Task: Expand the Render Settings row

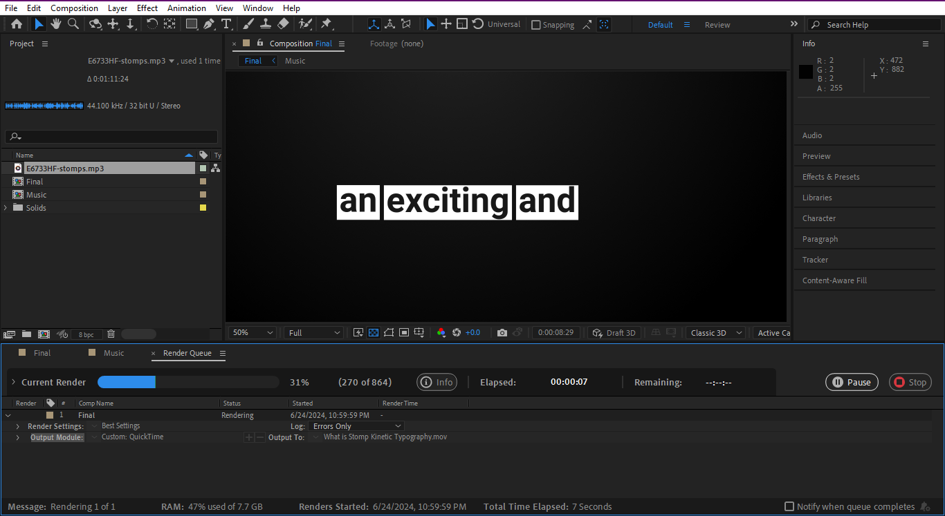Action: [18, 426]
